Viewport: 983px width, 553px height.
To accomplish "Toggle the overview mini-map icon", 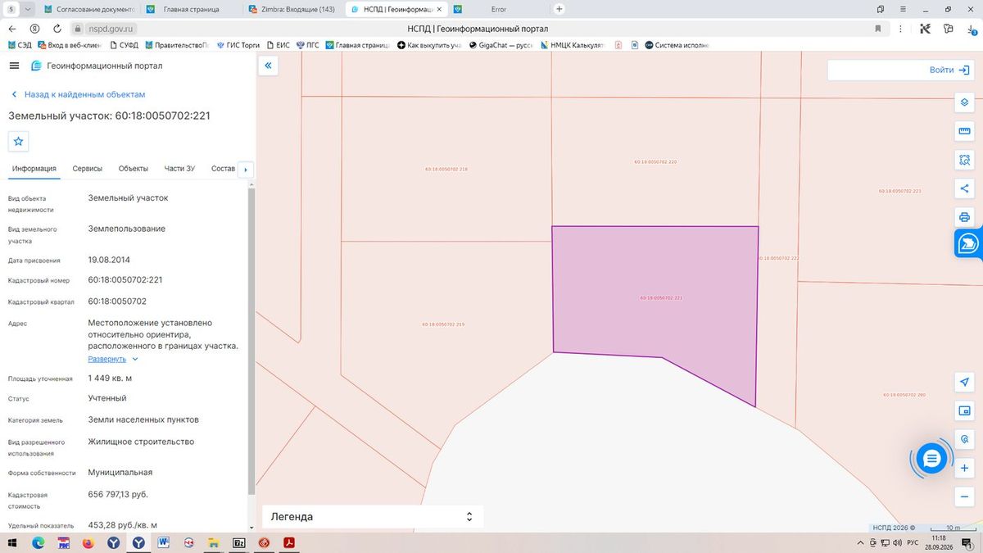I will 964,411.
